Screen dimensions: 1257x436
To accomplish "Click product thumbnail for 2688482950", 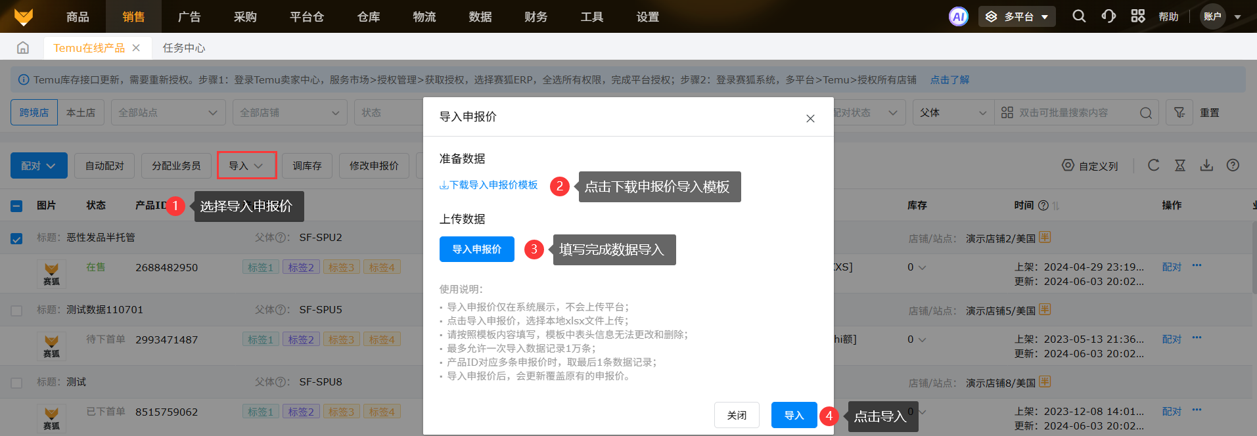I will click(51, 273).
